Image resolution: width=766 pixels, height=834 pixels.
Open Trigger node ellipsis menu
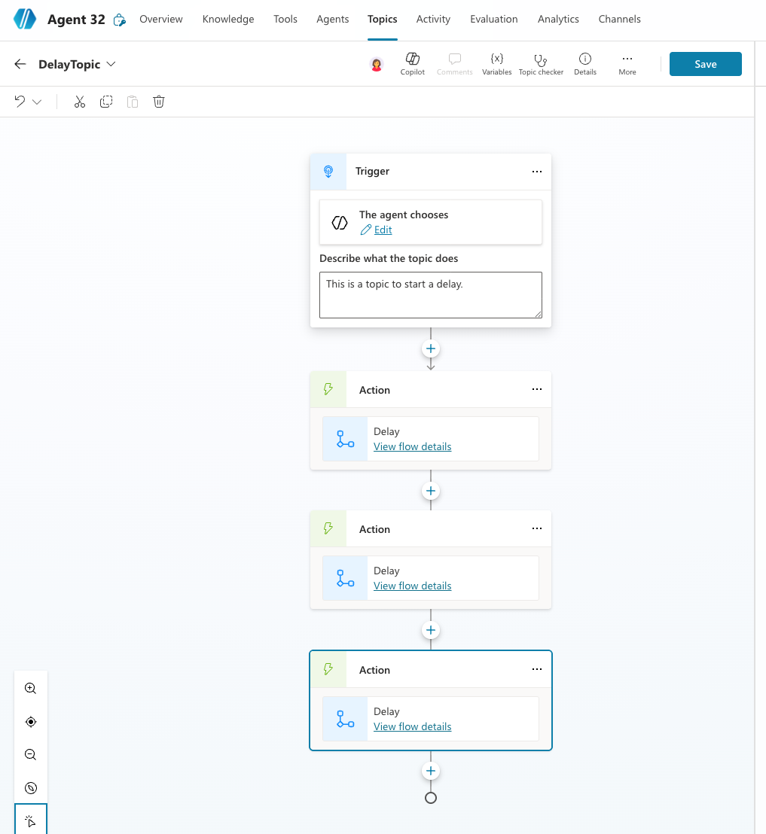pyautogui.click(x=536, y=172)
